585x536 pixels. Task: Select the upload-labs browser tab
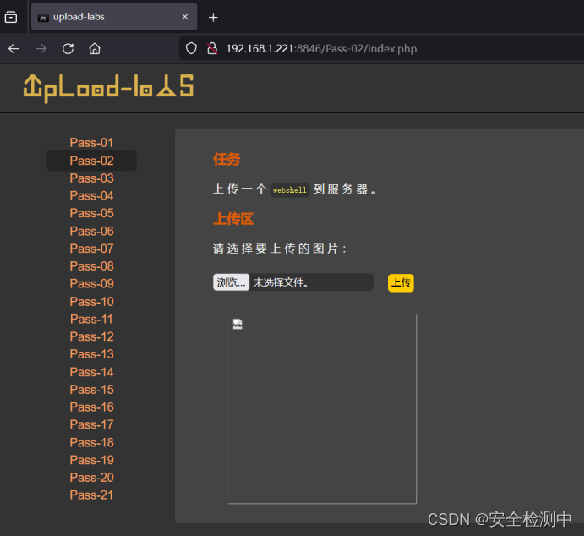pyautogui.click(x=114, y=17)
